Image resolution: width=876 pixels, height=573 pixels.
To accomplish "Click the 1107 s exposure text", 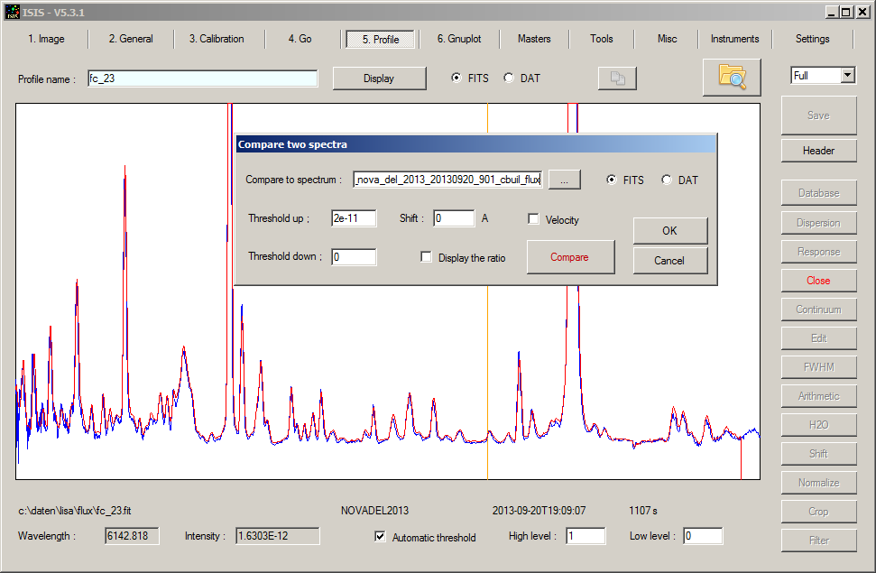I will pos(643,511).
